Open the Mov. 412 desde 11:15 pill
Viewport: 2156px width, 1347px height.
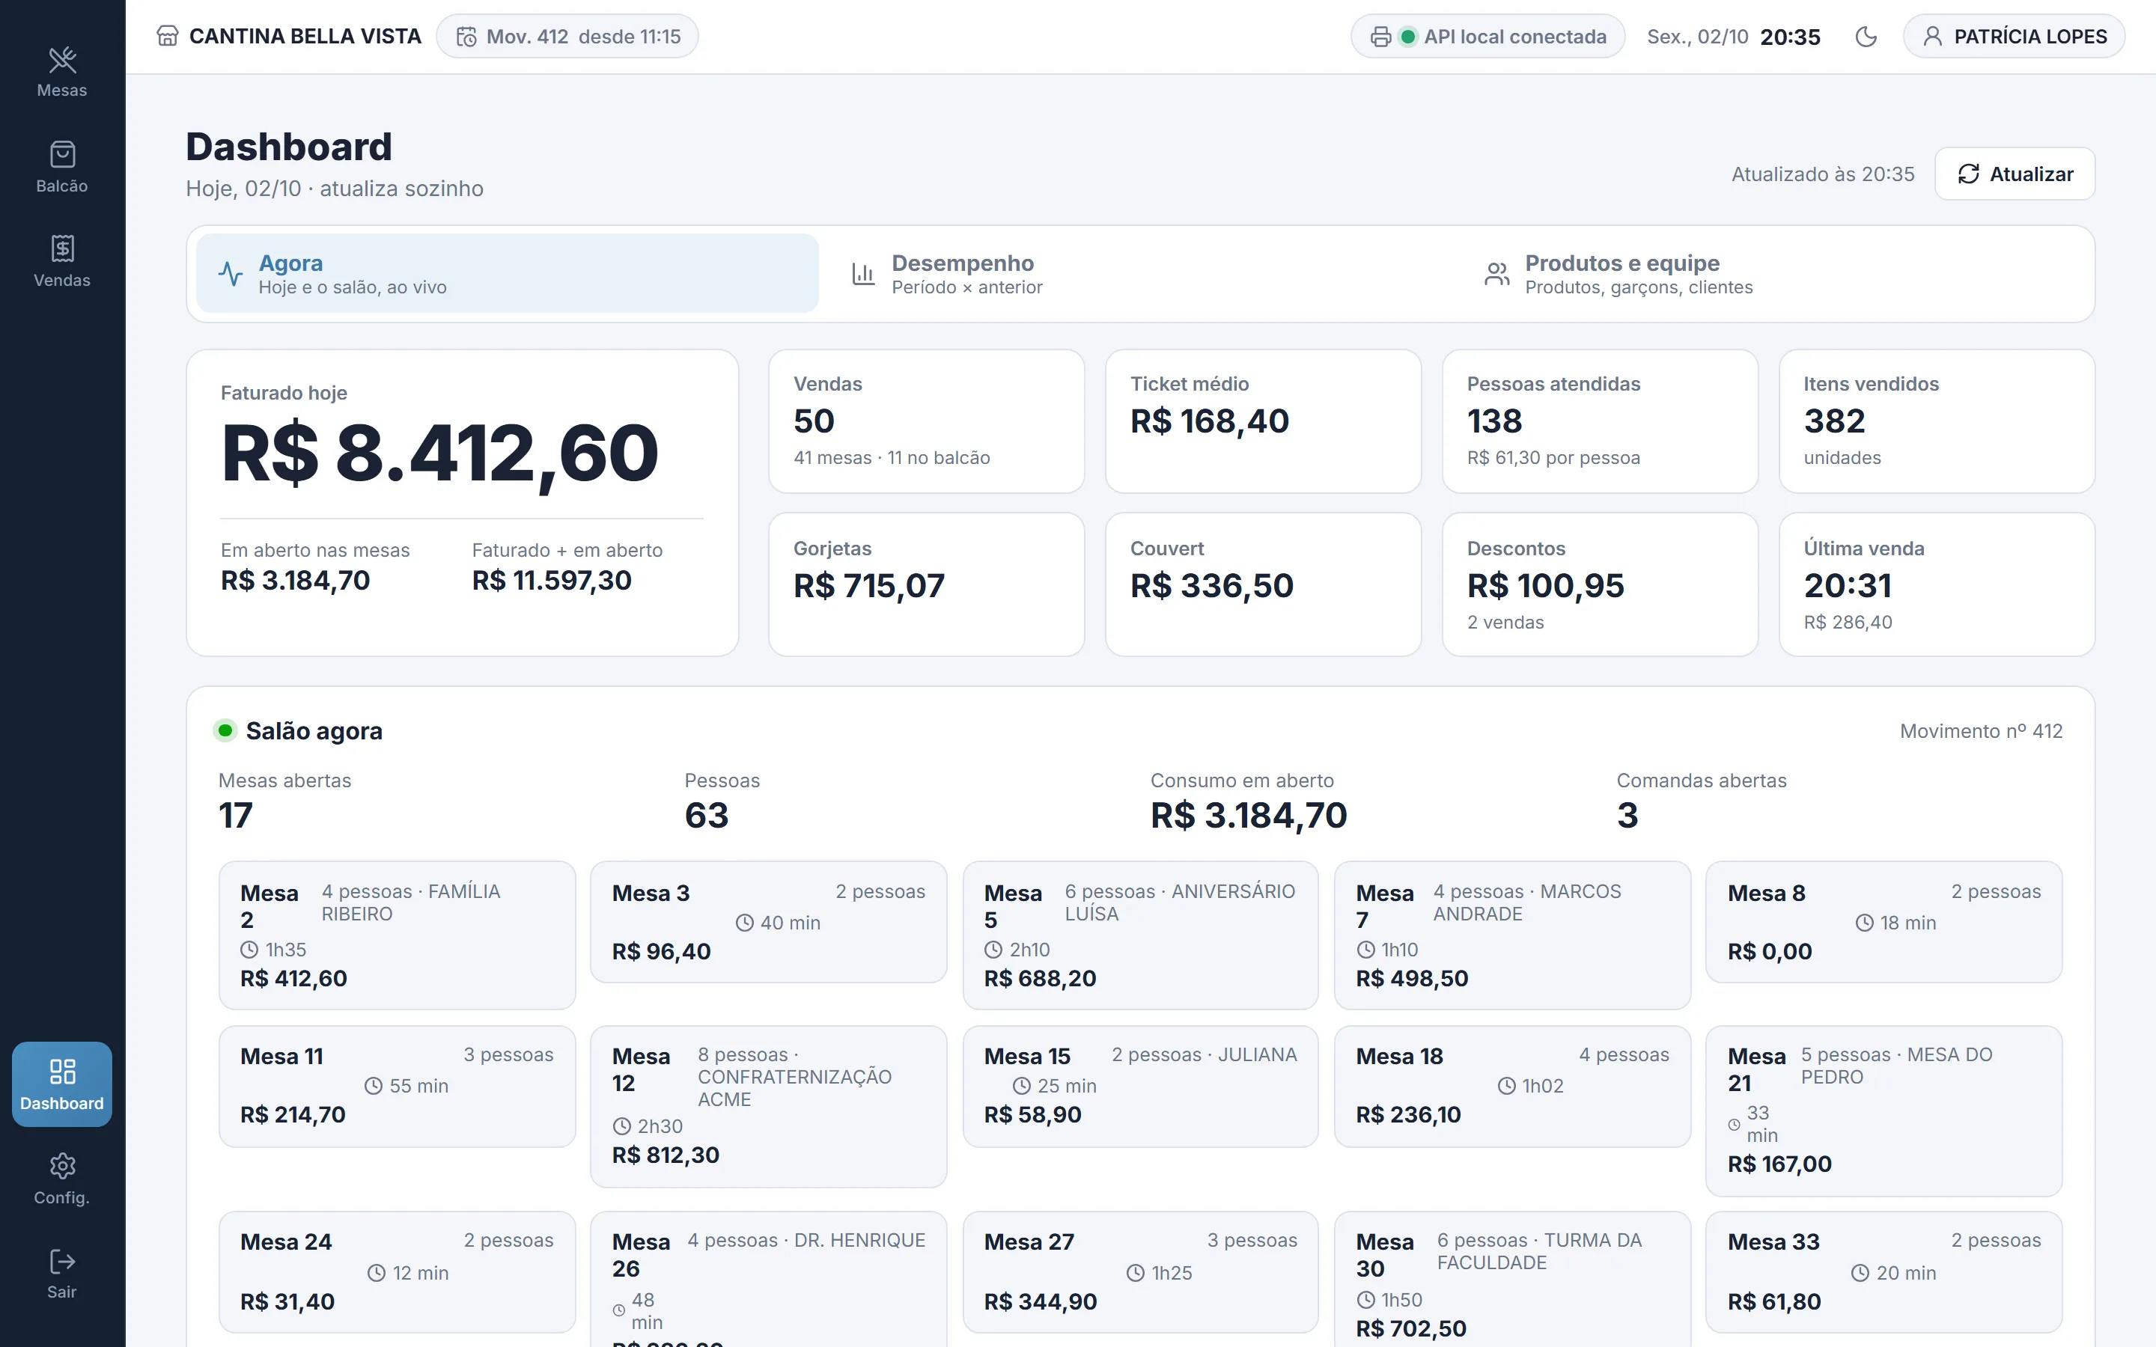[x=567, y=37]
